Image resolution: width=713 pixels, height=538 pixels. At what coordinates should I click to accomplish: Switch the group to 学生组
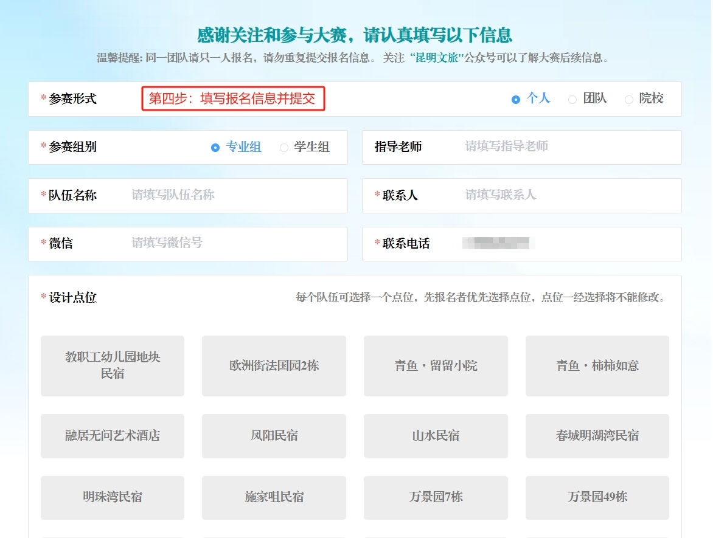pyautogui.click(x=283, y=147)
